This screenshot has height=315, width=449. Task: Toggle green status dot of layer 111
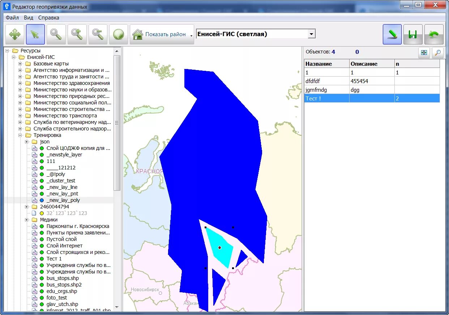[42, 161]
